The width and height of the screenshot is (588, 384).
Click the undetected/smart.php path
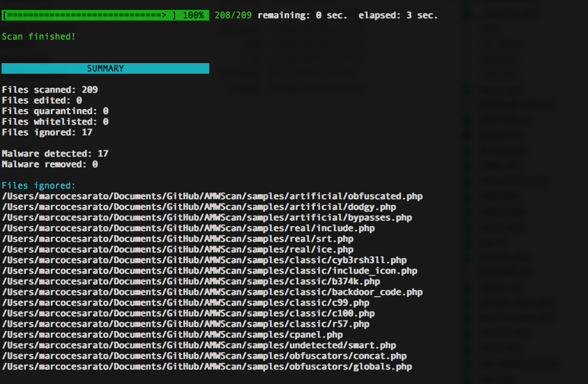click(x=199, y=345)
